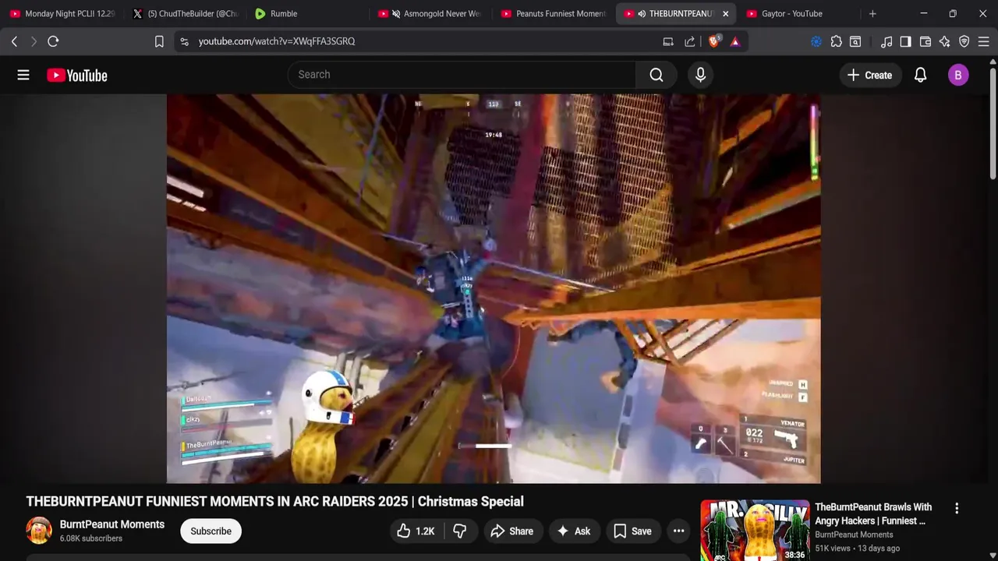Open the YouTube guide hamburger menu
The height and width of the screenshot is (561, 998).
pos(23,75)
